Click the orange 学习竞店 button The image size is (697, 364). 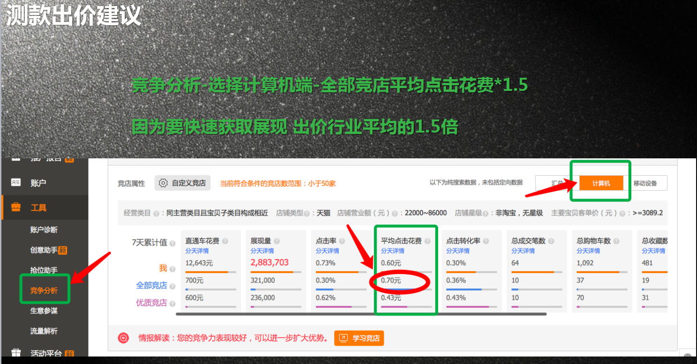point(359,338)
